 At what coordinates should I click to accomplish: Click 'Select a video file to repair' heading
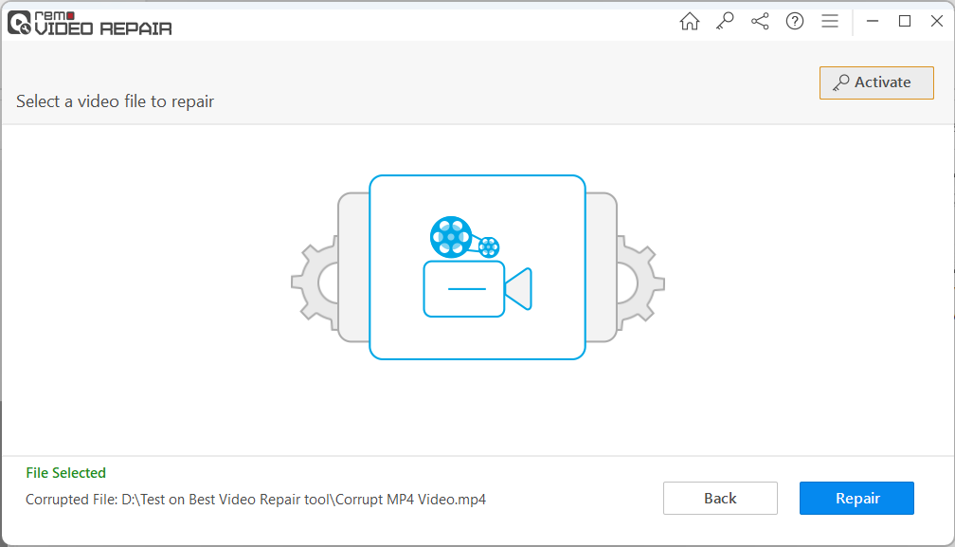click(x=116, y=101)
